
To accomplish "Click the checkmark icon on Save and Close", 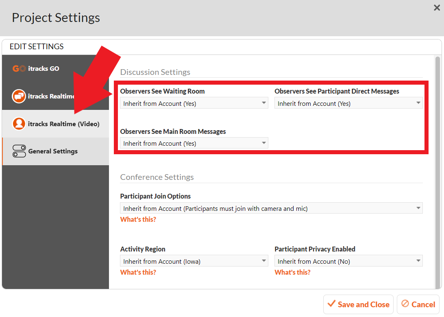I will [331, 304].
